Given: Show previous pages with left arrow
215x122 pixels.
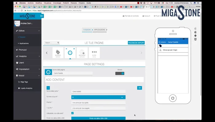Looking at the screenshot, I should [x=47, y=53].
